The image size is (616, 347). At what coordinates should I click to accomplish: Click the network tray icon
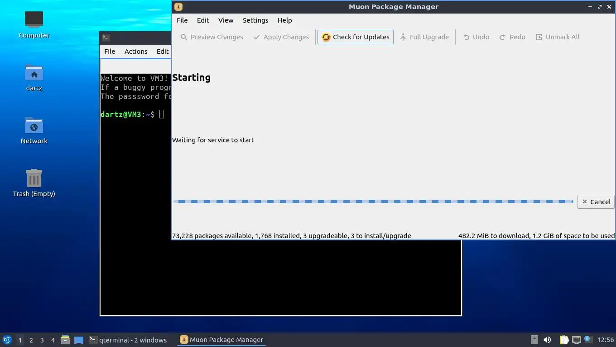click(577, 340)
